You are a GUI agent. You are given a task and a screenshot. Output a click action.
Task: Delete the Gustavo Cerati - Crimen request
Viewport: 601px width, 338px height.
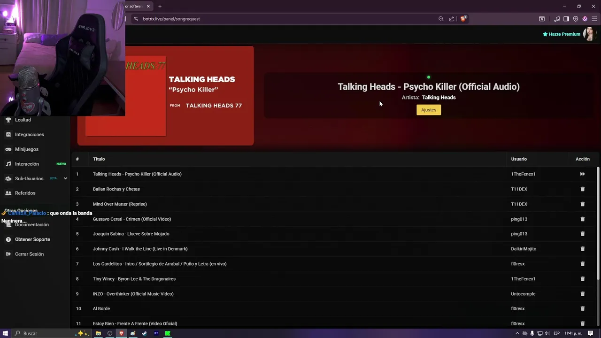point(583,219)
